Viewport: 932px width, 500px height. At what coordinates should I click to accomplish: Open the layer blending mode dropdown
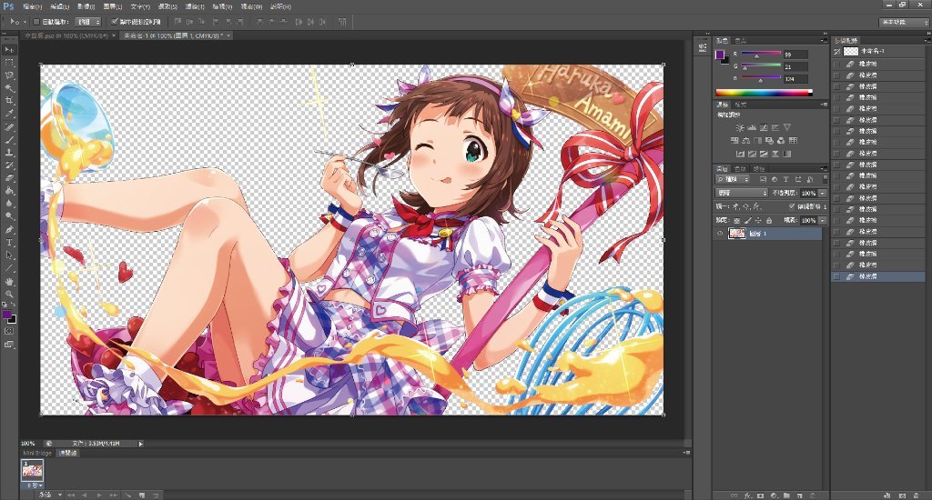point(741,193)
